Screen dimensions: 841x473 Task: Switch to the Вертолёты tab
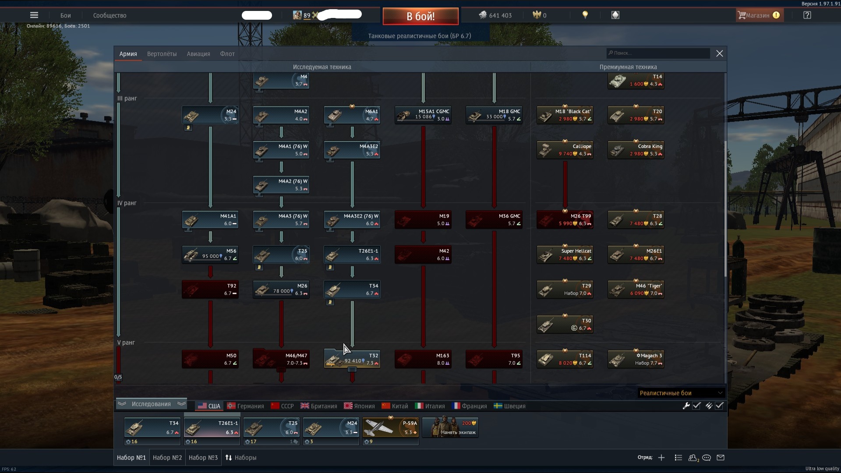click(x=162, y=54)
